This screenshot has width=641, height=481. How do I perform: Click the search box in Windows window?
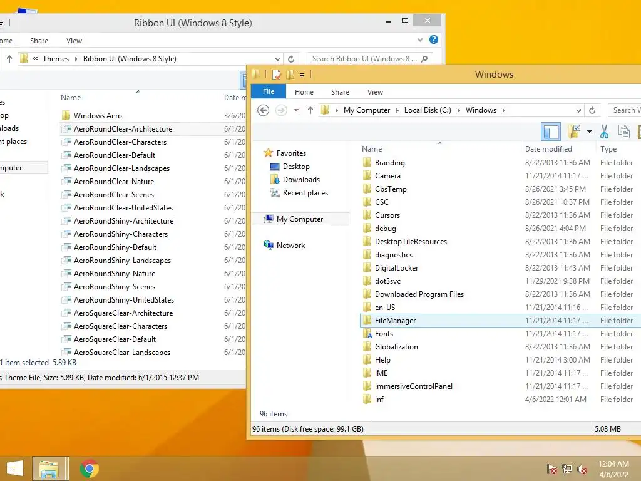[x=624, y=110]
